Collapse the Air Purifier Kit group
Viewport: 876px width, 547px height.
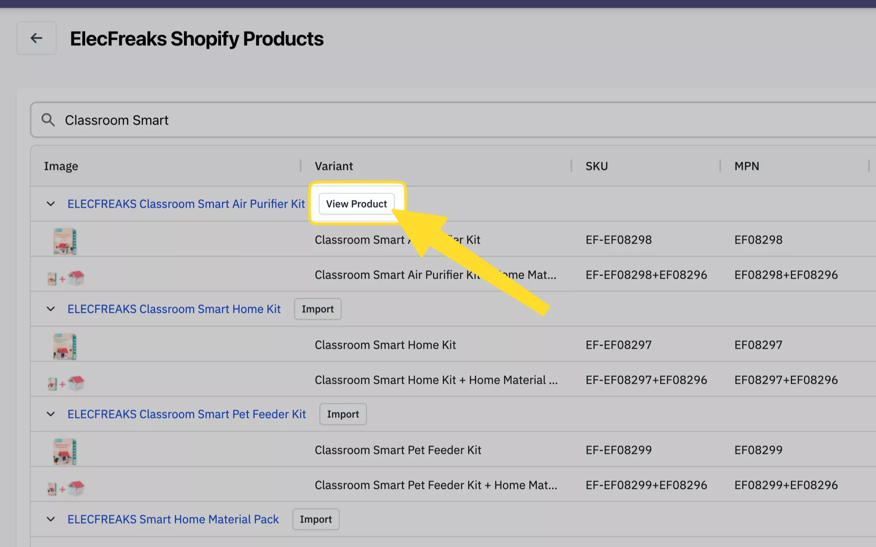point(51,204)
